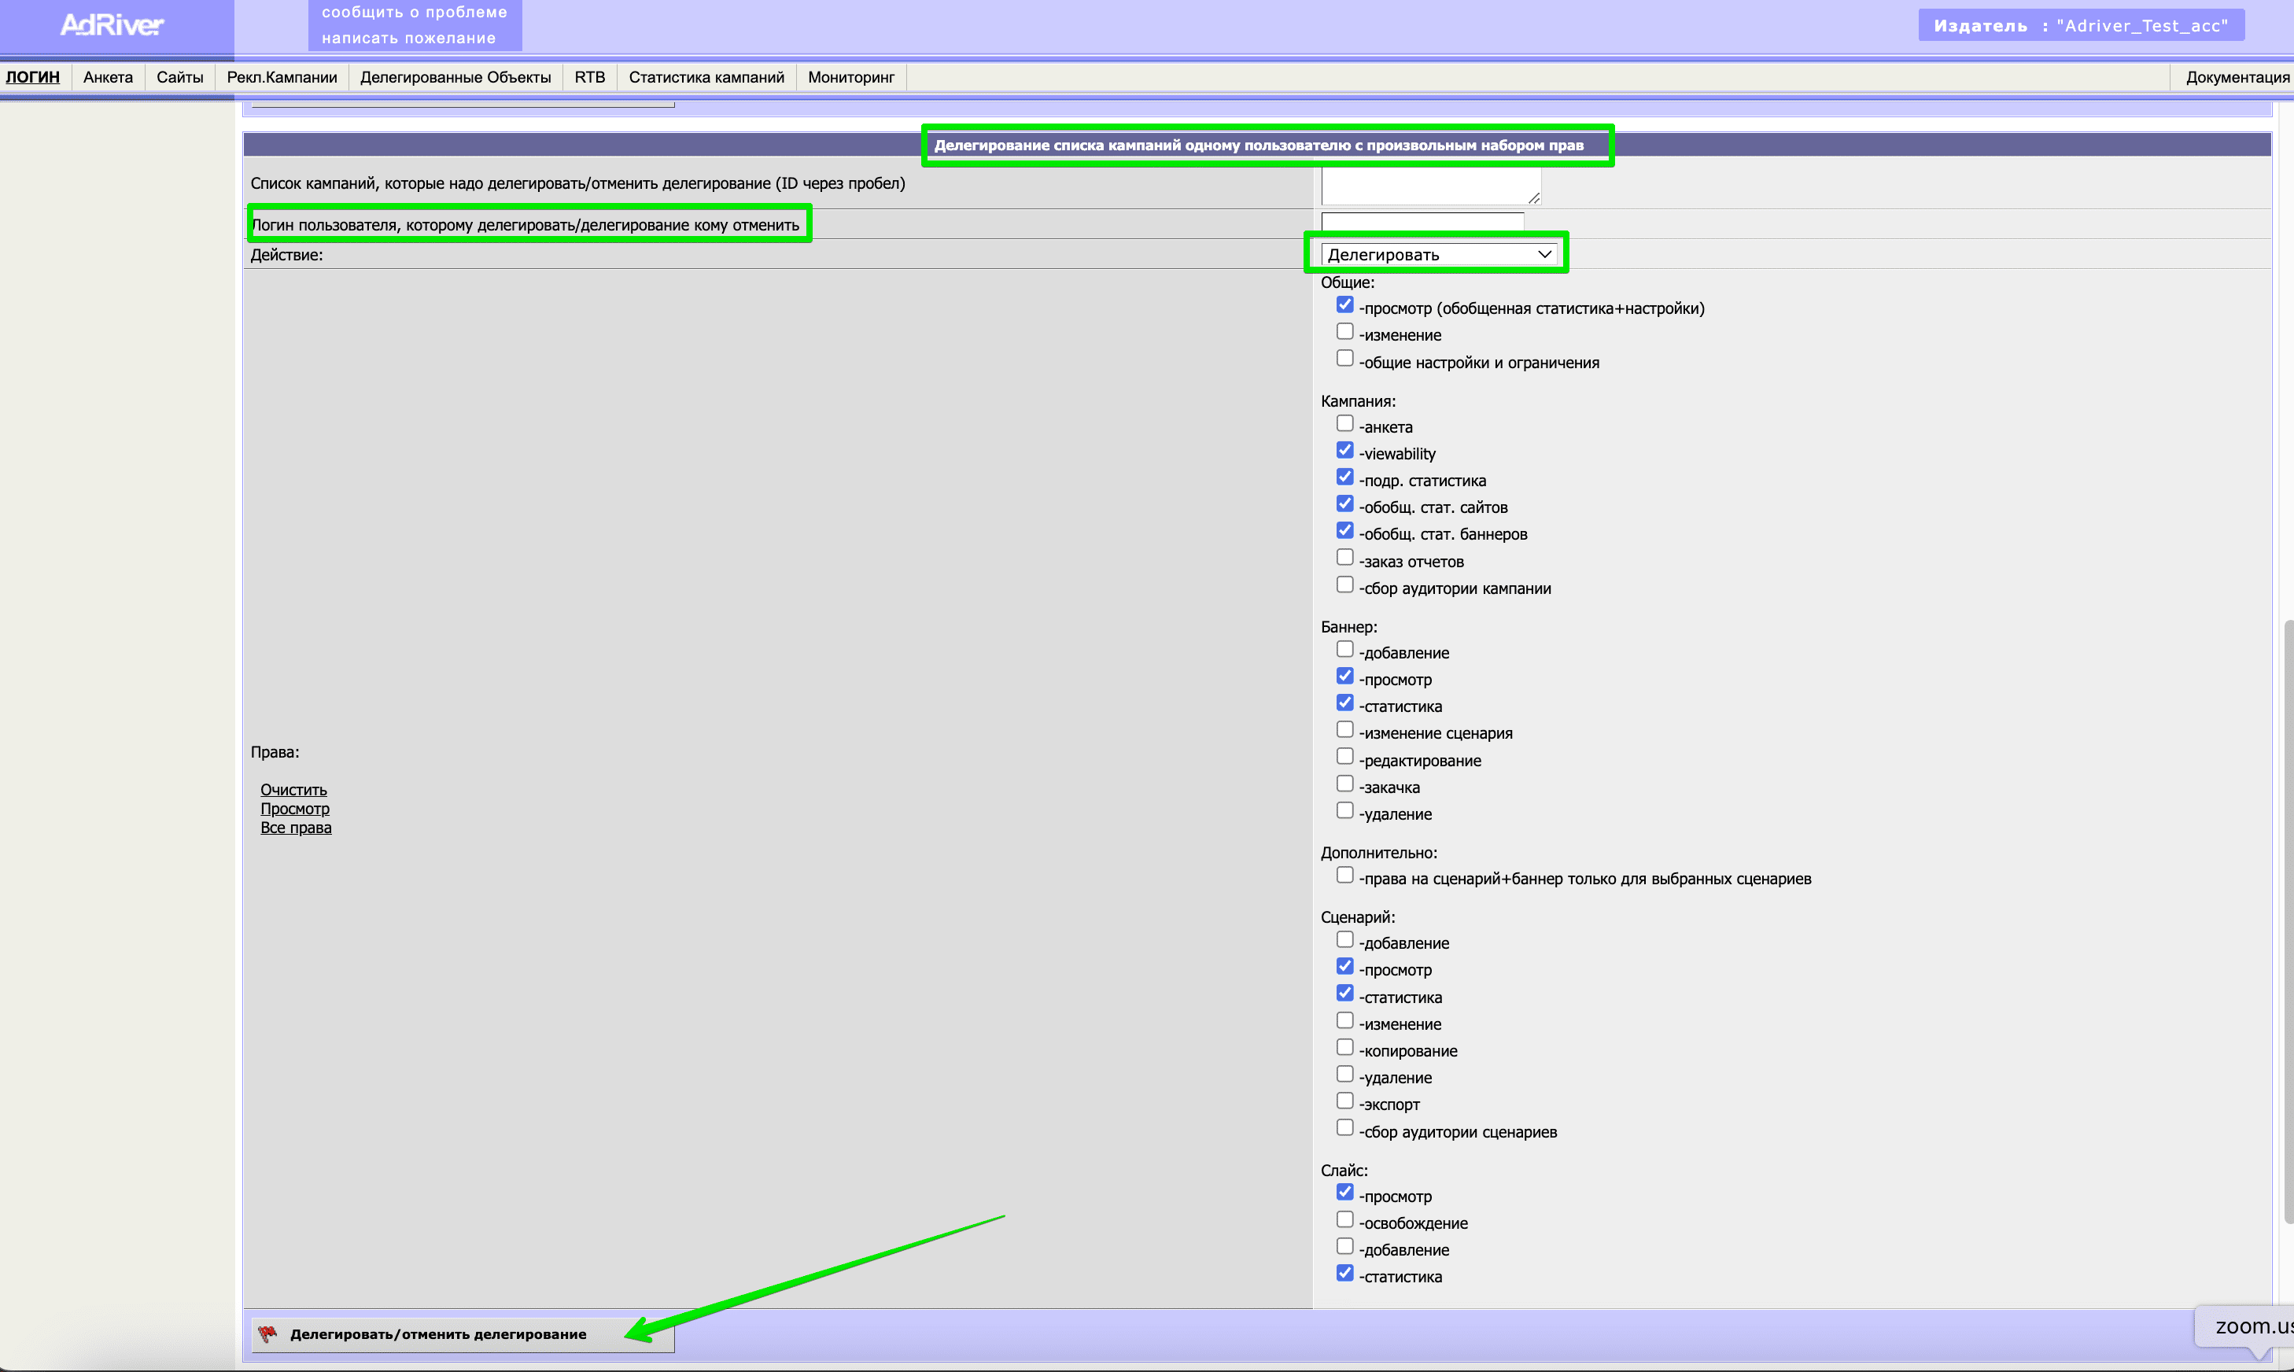Go to the Мониторинг tab
Viewport: 2294px width, 1372px height.
(851, 77)
